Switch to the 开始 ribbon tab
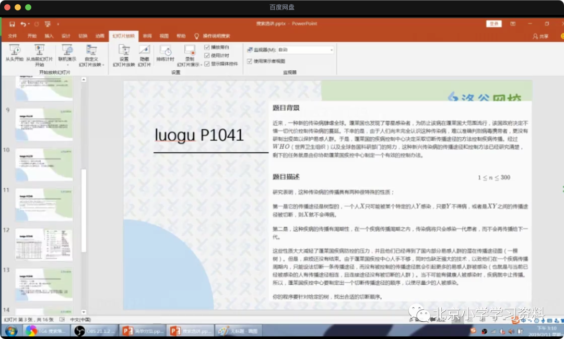The width and height of the screenshot is (564, 339). (32, 36)
